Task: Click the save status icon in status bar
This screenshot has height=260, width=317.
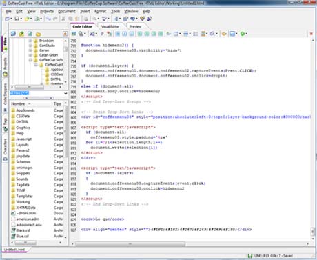Action: pyautogui.click(x=250, y=256)
